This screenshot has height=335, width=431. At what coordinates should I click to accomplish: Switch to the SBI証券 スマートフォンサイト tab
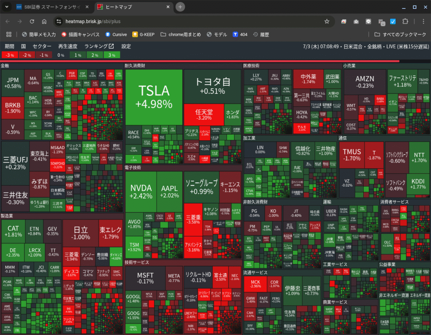[53, 7]
